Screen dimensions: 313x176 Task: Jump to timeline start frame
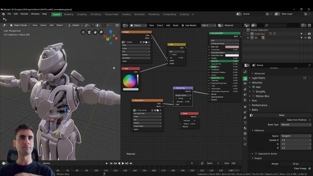(x=111, y=163)
